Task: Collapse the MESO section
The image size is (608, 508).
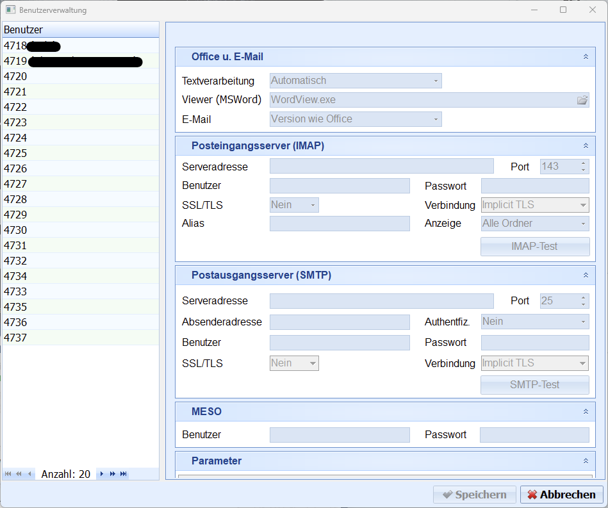Action: coord(586,412)
